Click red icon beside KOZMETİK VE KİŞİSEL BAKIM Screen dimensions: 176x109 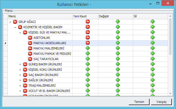(x=20, y=27)
